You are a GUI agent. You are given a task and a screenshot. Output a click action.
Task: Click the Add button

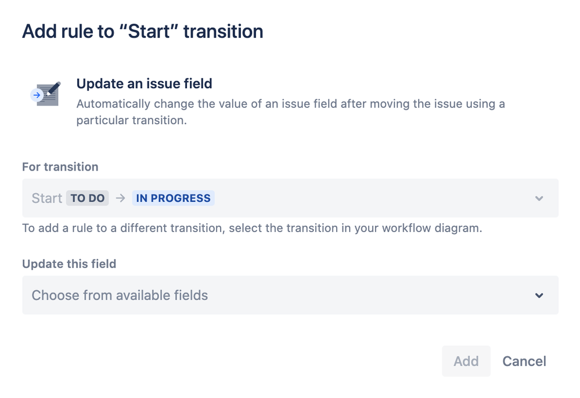click(466, 361)
